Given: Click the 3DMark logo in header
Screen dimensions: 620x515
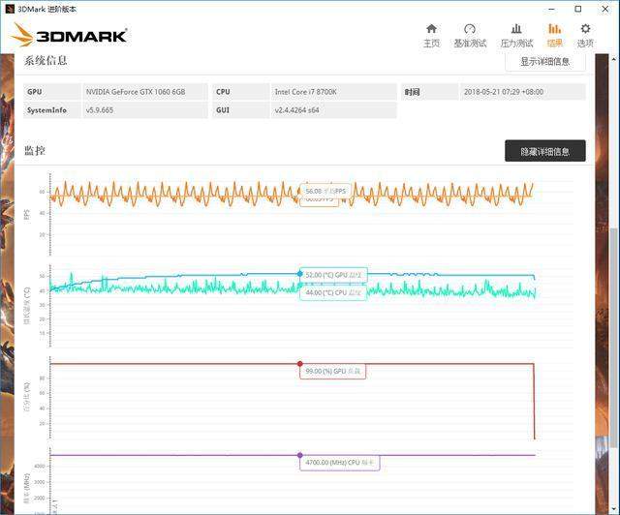Looking at the screenshot, I should (69, 35).
